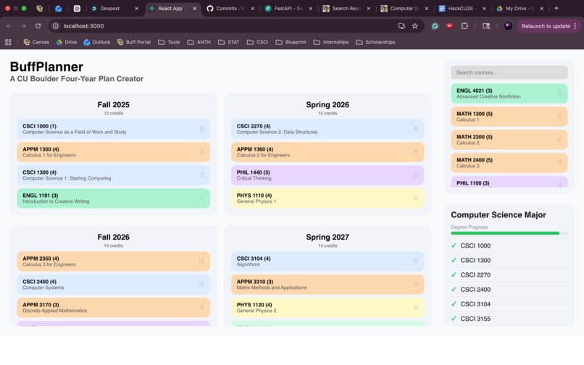
Task: Click the Grammarly extension icon
Action: pyautogui.click(x=435, y=26)
